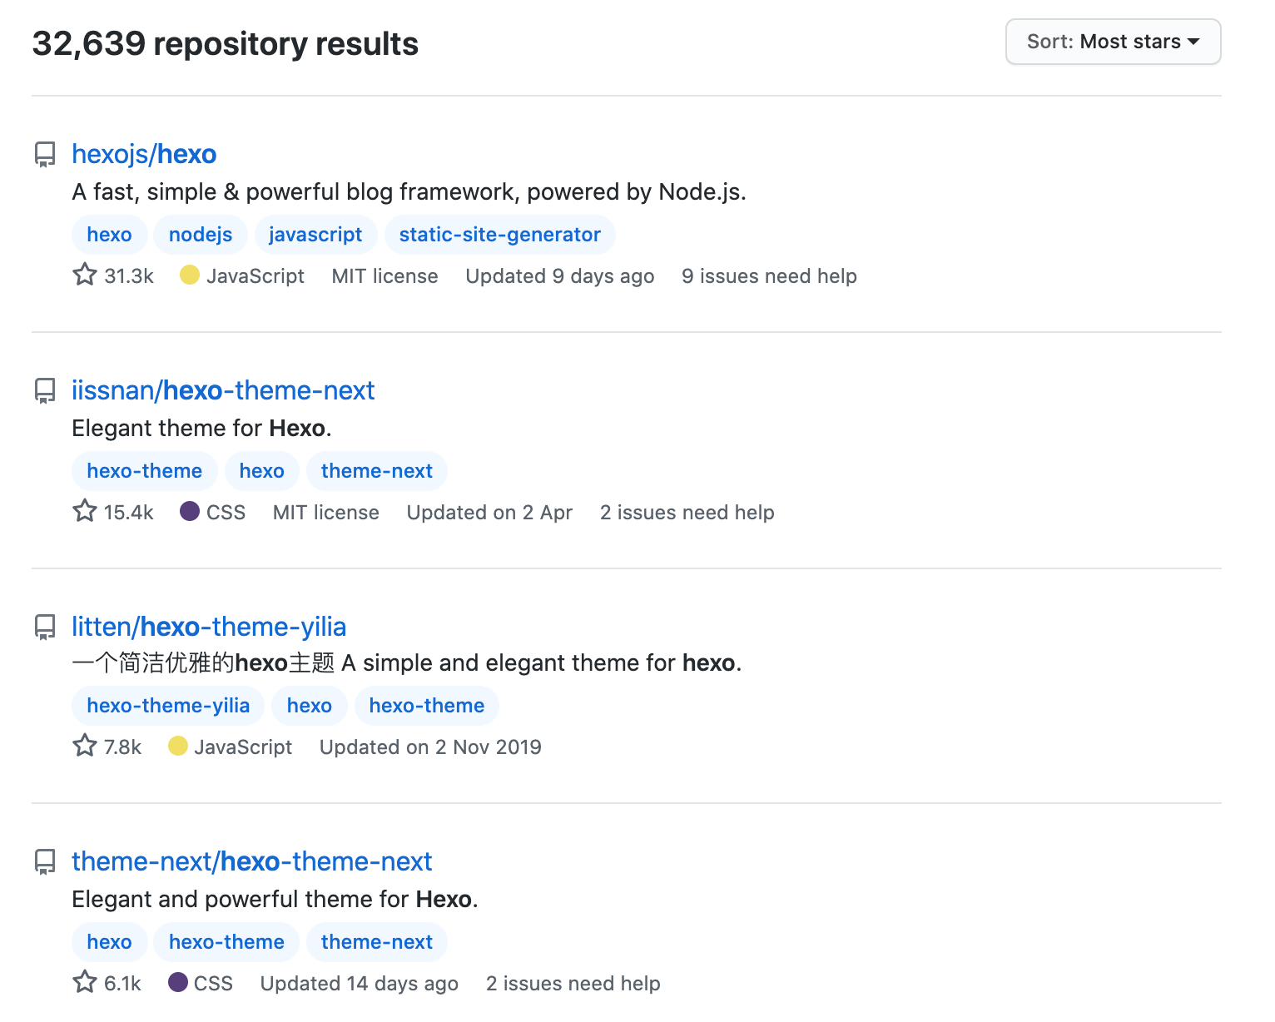Click the repo icon beside theme-next/hexo-theme-next
The image size is (1275, 1022).
click(45, 861)
